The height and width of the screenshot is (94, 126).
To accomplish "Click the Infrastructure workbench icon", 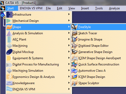I will point(9,15).
